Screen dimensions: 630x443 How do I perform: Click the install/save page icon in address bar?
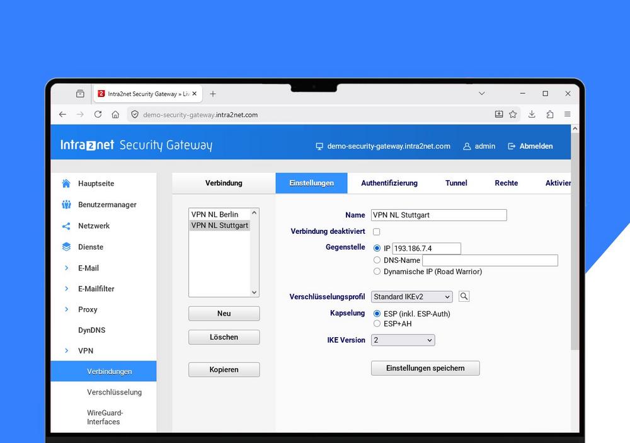pos(498,114)
